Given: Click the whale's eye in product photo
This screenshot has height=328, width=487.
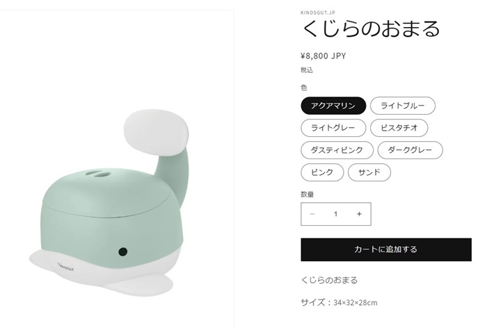Looking at the screenshot, I should (123, 252).
